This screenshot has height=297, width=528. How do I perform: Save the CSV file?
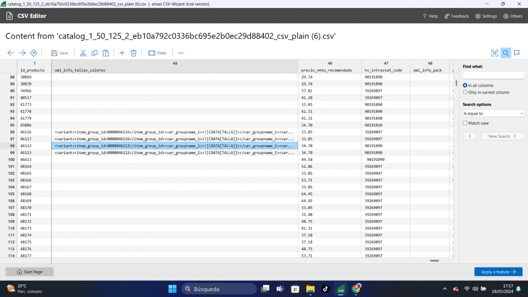pyautogui.click(x=60, y=53)
